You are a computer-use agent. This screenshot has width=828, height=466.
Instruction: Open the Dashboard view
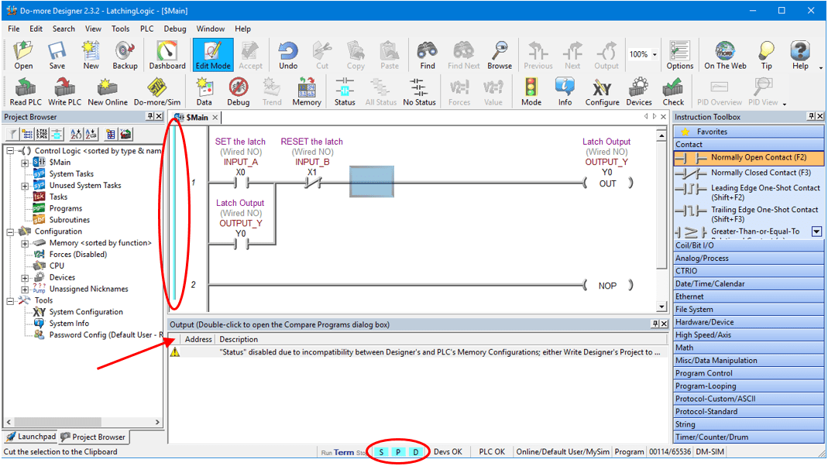click(167, 54)
